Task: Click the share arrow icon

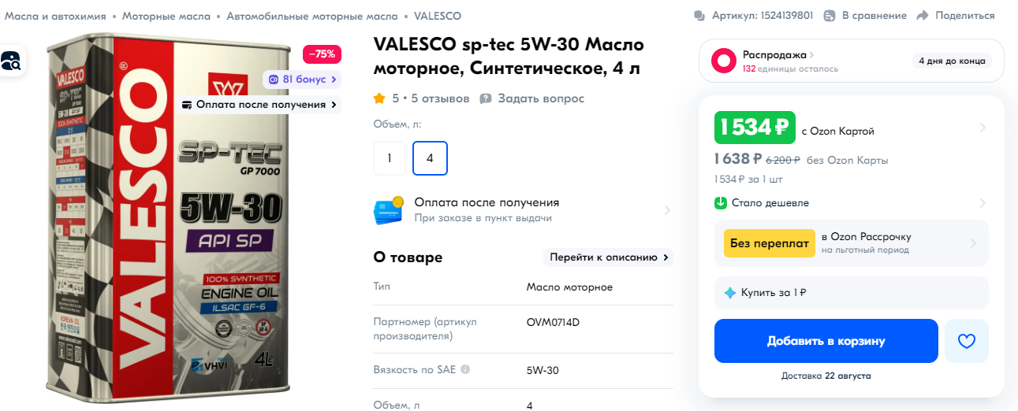Action: pyautogui.click(x=923, y=16)
